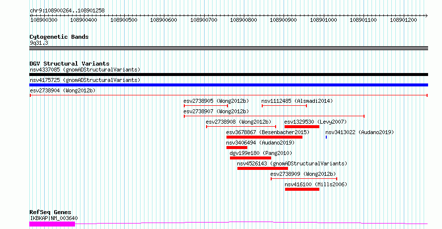Select esv2738907 (Wong2012b) variant label
This screenshot has width=442, height=229.
(216, 111)
